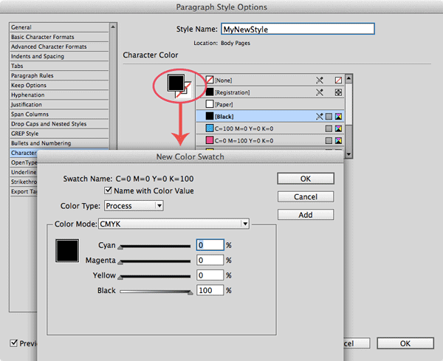
Task: Open Bullets and Numbering category
Action: pyautogui.click(x=59, y=143)
